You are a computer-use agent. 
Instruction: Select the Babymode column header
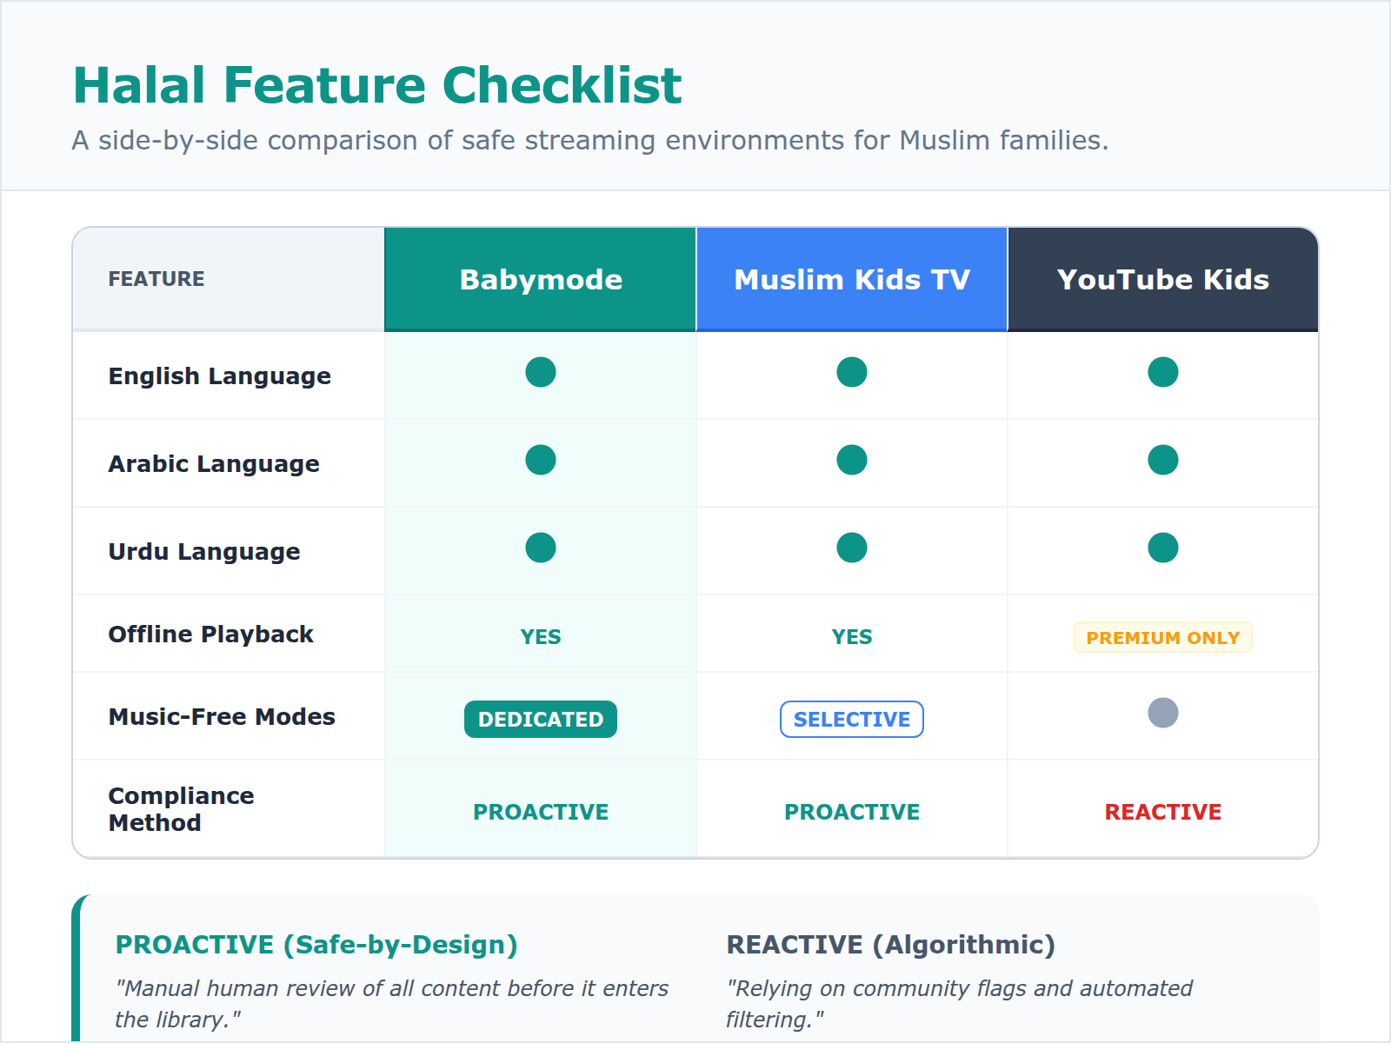pyautogui.click(x=540, y=279)
